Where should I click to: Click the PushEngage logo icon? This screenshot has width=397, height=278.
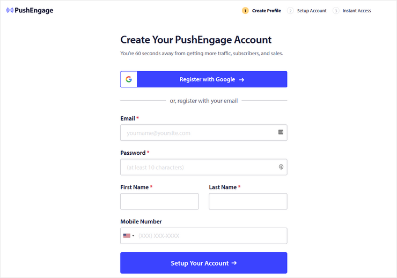coord(10,10)
